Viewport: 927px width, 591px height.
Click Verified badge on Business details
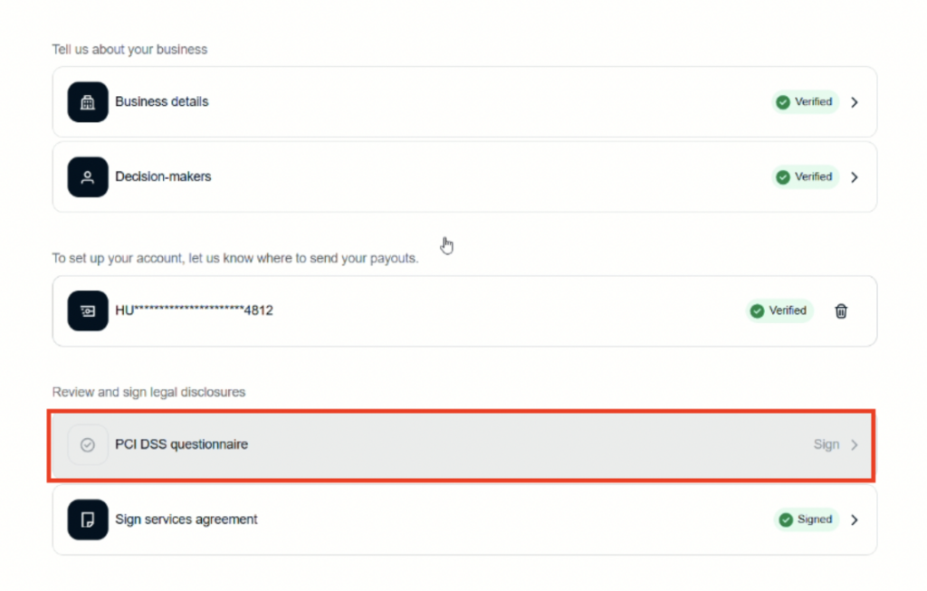coord(806,102)
